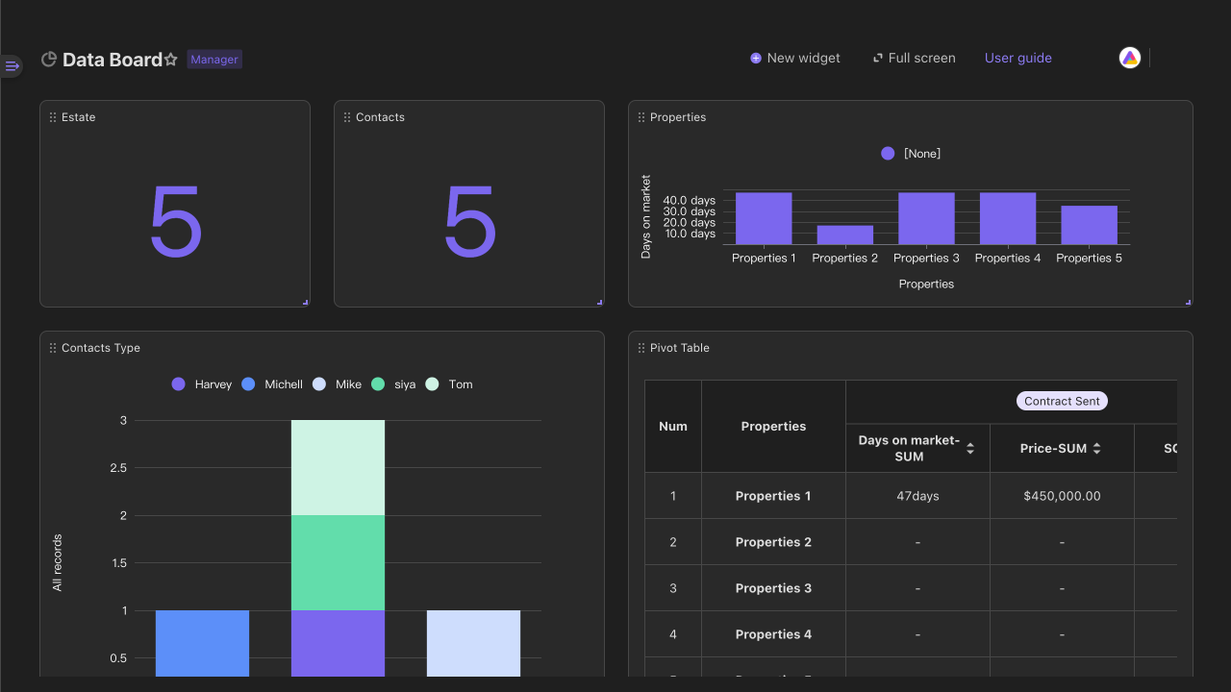Toggle Michell series in legend
The image size is (1231, 692).
pos(272,384)
